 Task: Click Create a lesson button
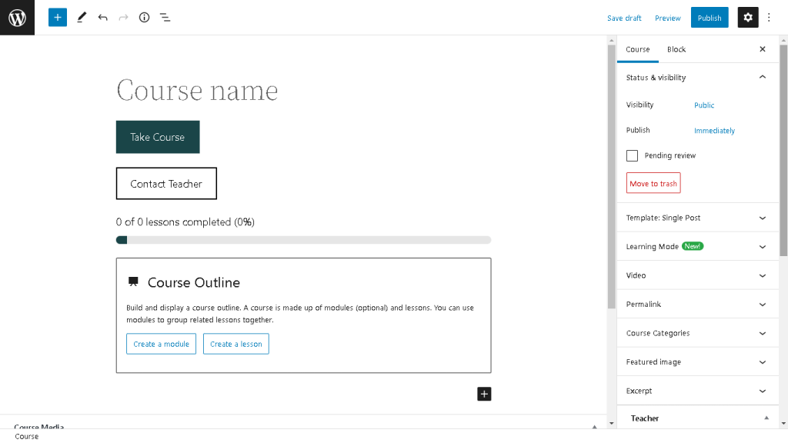click(x=235, y=344)
